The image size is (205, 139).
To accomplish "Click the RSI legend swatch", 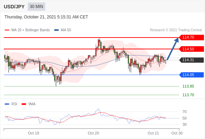I will point(7,104).
